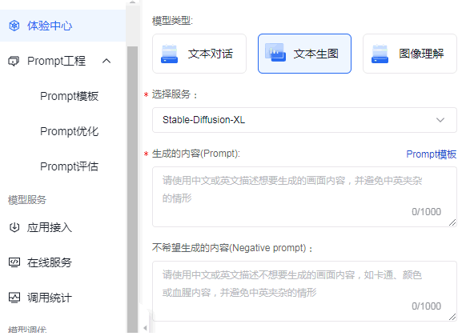
Task: Click the 模型服务 section heading
Action: (27, 200)
